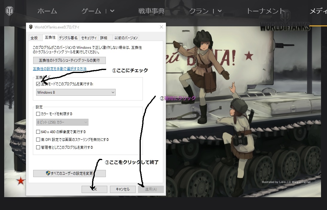Toggle the 互換モード compatibility mode checkbox
This screenshot has width=327, height=210.
(38, 84)
